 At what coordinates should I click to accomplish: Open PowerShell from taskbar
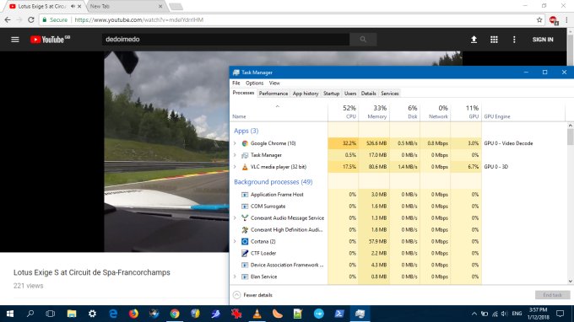(x=339, y=314)
